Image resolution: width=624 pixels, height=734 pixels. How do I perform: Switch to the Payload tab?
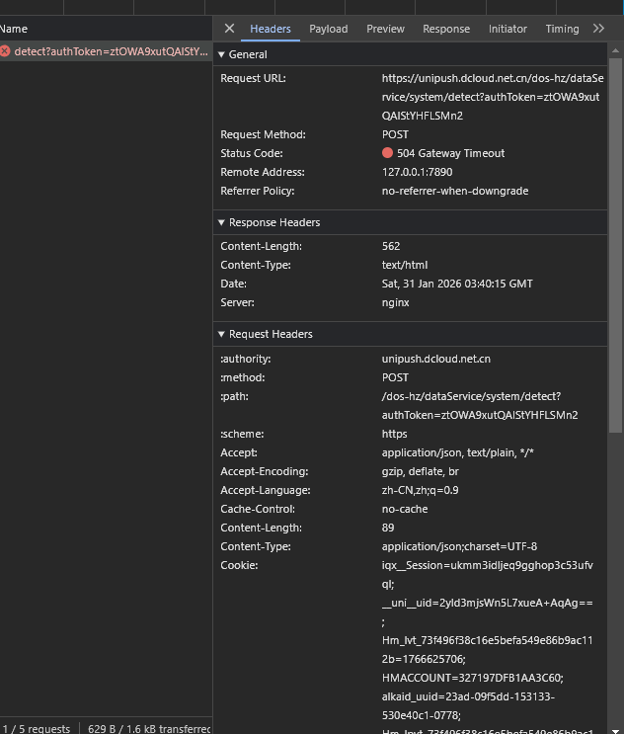tap(328, 29)
